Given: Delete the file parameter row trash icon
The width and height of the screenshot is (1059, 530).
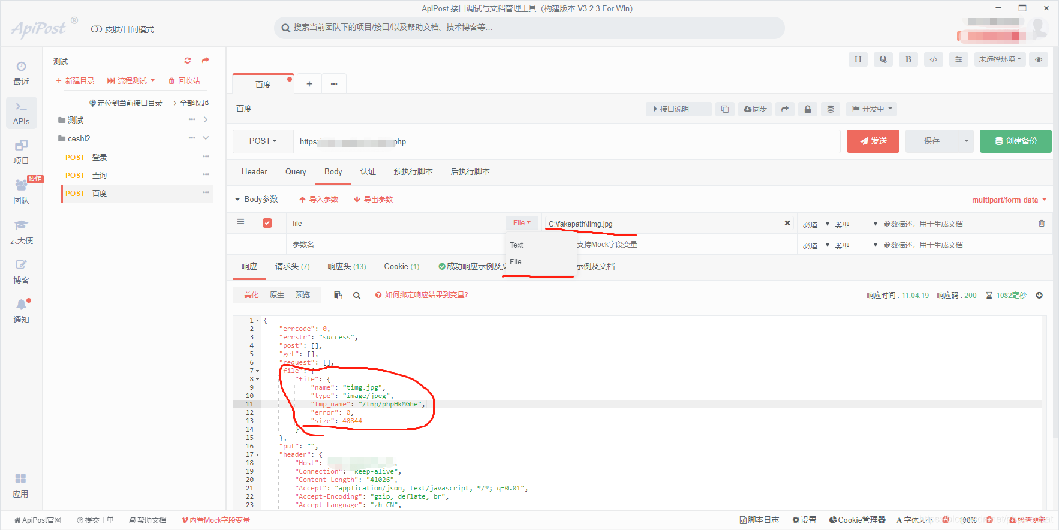Looking at the screenshot, I should tap(1042, 223).
